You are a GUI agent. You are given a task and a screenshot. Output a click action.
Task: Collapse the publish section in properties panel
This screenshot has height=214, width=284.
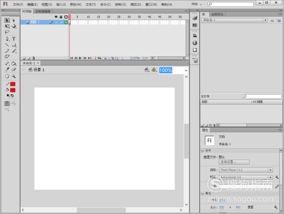[x=203, y=151]
